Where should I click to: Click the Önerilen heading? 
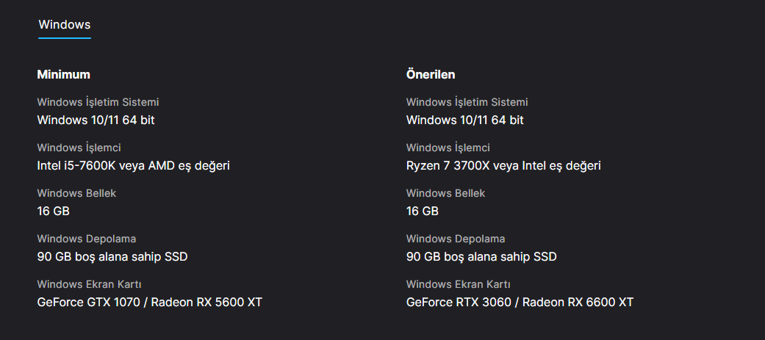click(431, 74)
